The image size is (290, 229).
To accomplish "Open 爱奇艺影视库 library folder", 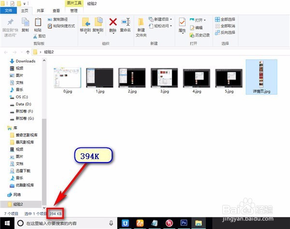I will [24, 135].
